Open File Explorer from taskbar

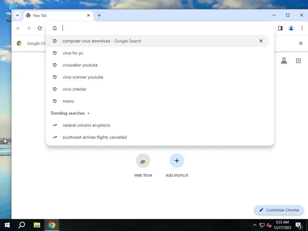pyautogui.click(x=37, y=225)
